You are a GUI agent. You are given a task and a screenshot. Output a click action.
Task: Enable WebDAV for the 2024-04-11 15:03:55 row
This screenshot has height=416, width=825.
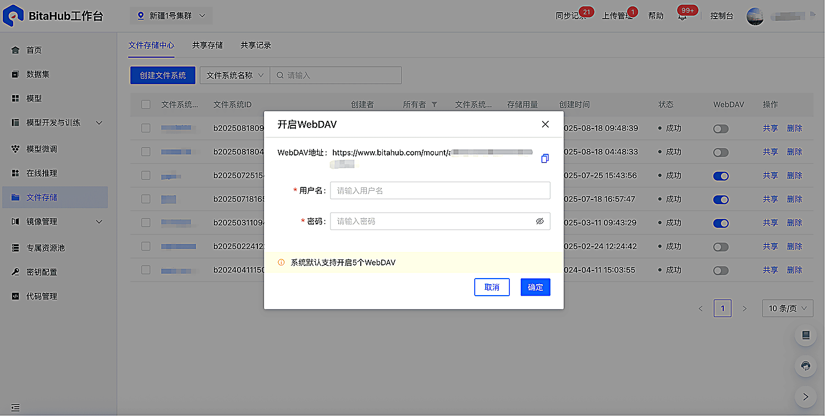point(721,270)
